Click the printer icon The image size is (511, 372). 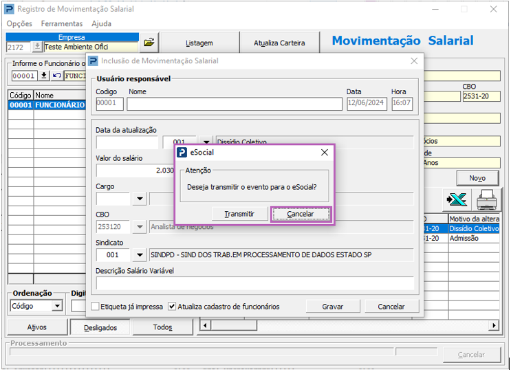tap(487, 200)
